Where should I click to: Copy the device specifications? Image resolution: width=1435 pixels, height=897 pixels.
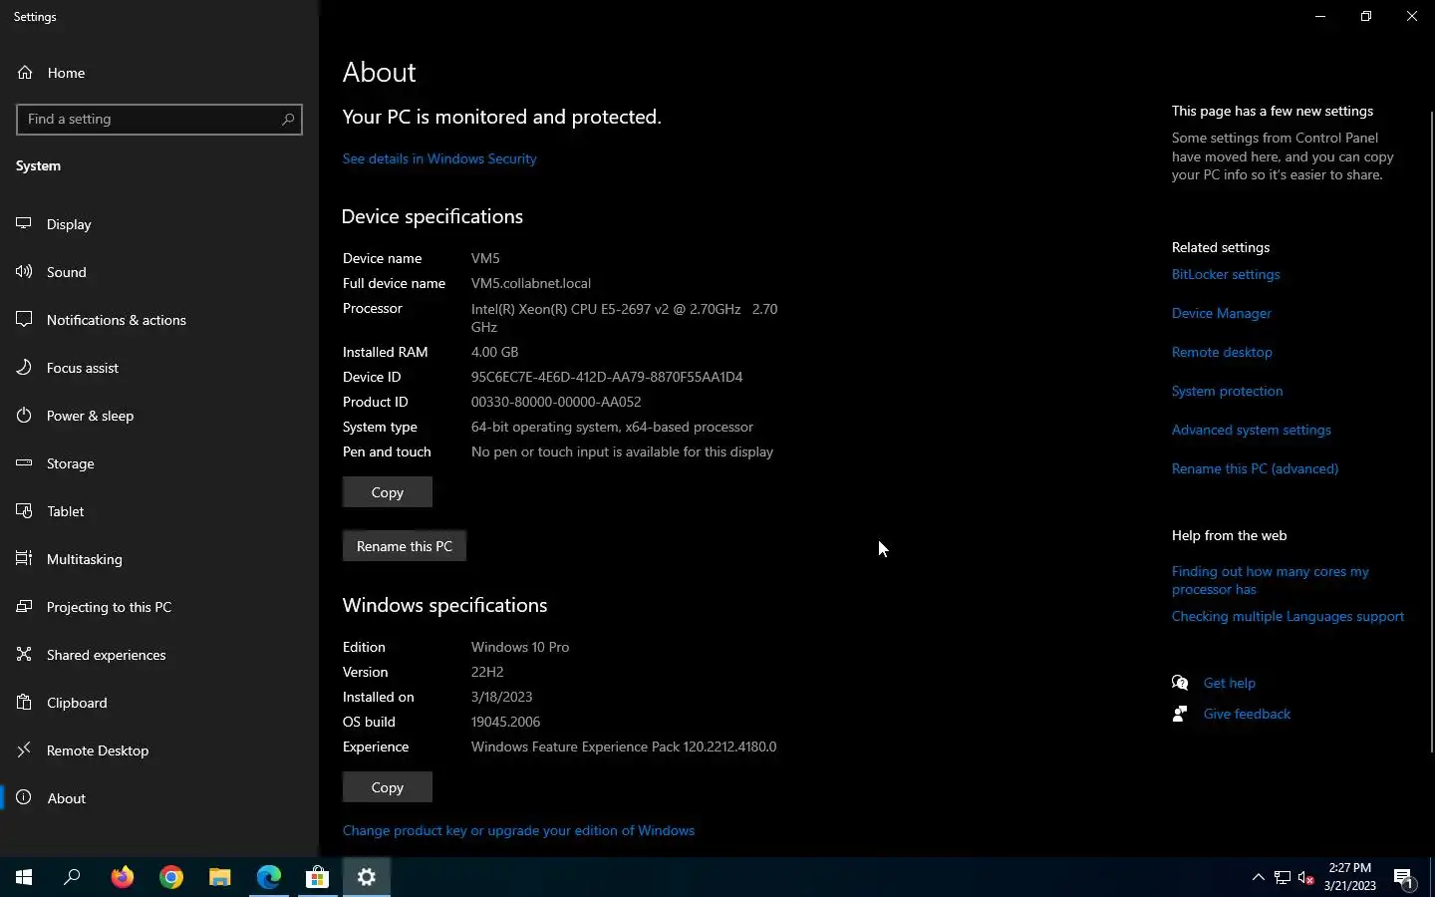coord(388,492)
